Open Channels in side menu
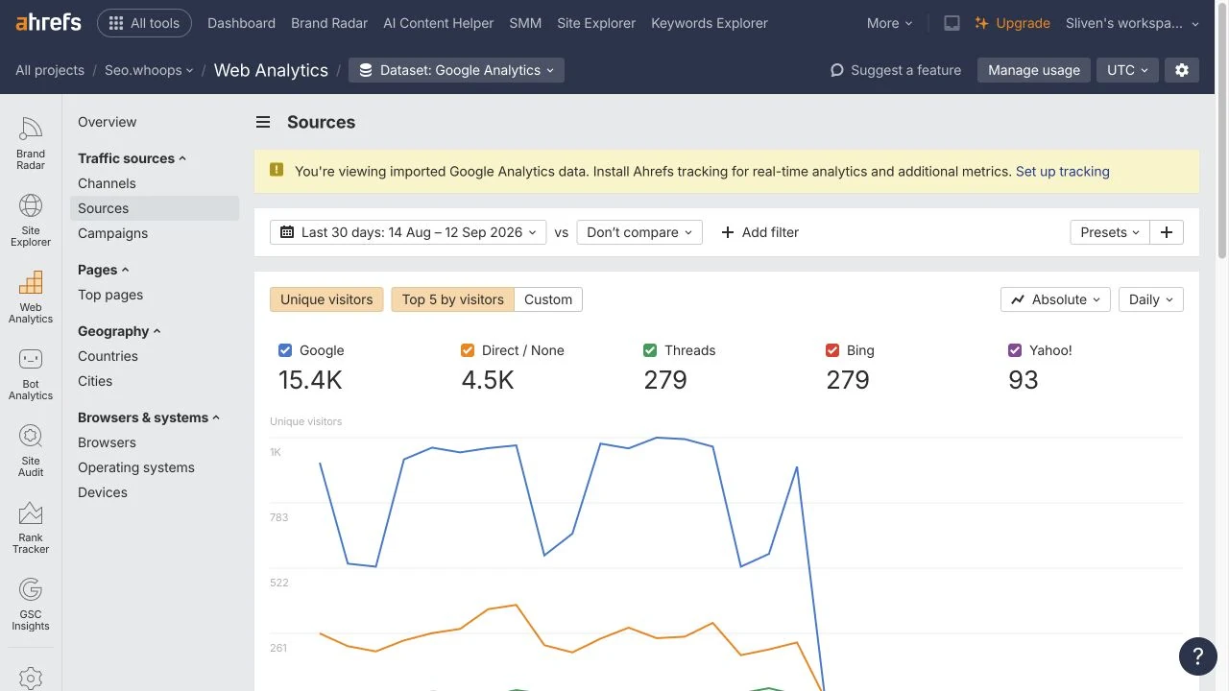The width and height of the screenshot is (1229, 691). [x=107, y=183]
